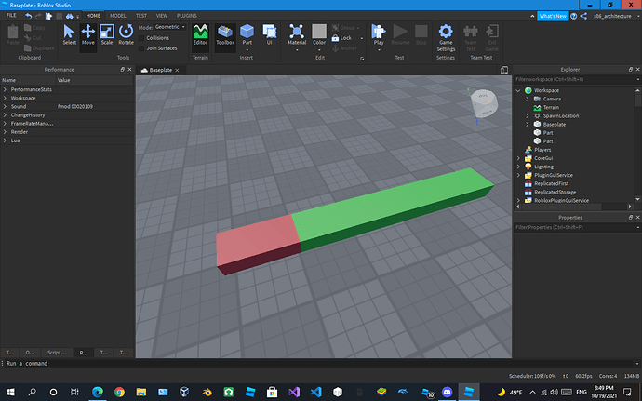
Task: Click the share icon beside username
Action: tap(584, 16)
